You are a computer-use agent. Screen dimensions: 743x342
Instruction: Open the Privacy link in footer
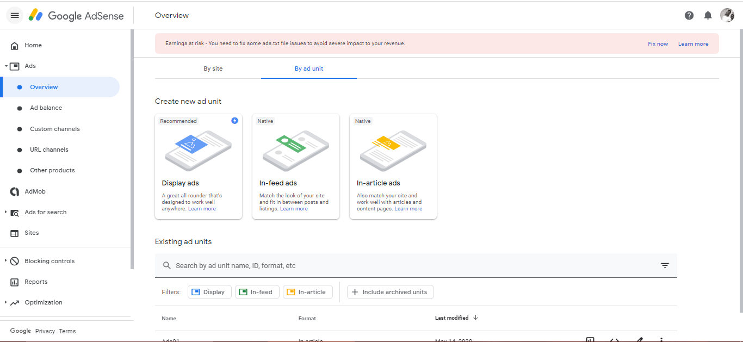tap(45, 331)
